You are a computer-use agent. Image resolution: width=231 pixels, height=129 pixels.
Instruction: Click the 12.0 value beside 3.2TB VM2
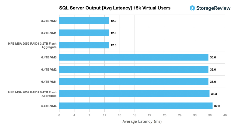(113, 21)
